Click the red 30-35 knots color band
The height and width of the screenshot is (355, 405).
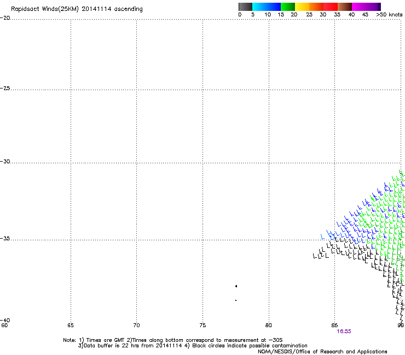(331, 7)
